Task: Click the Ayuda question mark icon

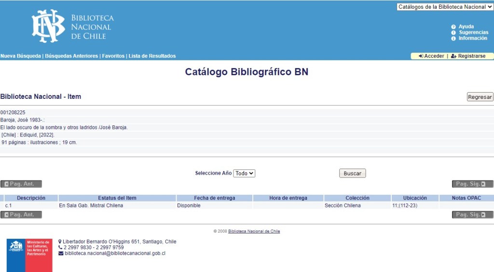Action: (453, 27)
